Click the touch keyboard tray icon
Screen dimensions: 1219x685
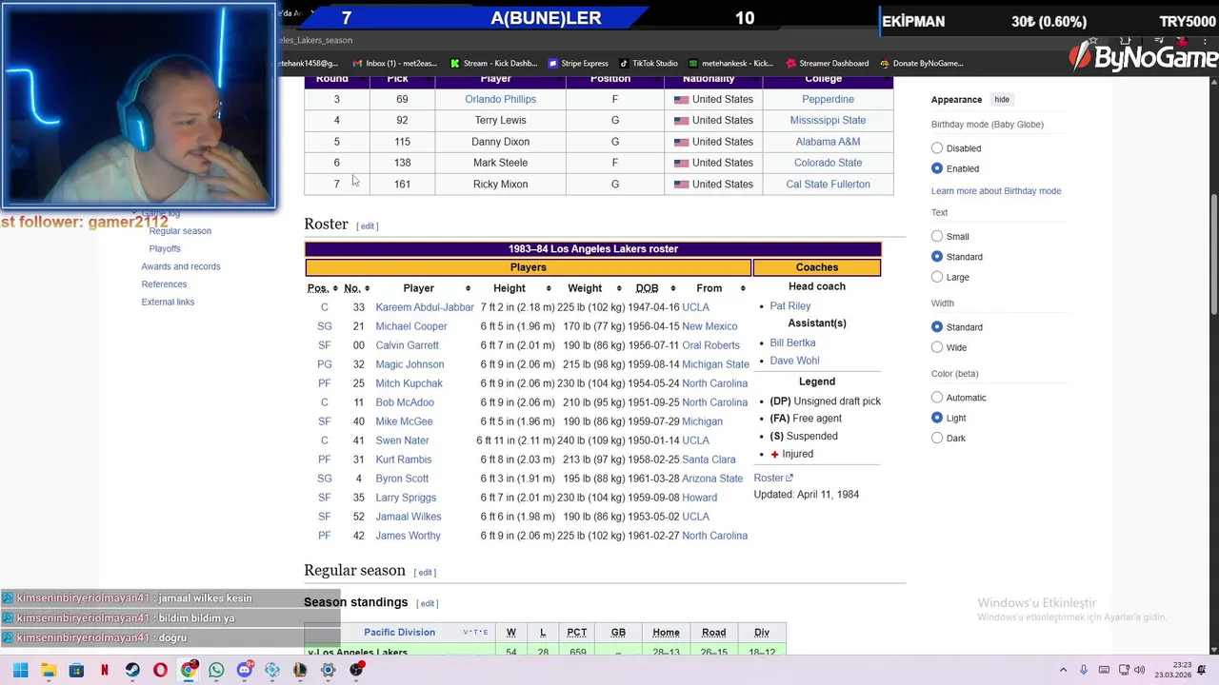tap(1104, 670)
